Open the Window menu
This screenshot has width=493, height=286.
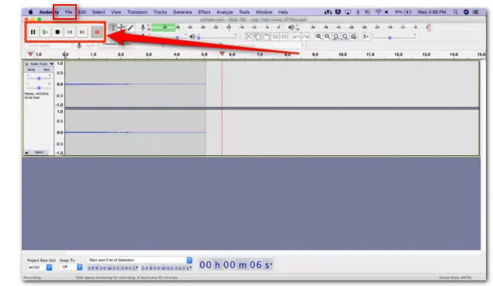point(264,12)
